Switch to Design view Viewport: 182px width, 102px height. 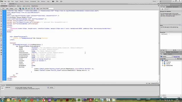click(11, 8)
